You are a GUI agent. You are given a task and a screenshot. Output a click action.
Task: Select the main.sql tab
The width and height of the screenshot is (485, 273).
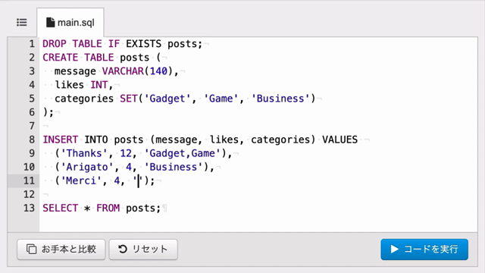tap(70, 23)
